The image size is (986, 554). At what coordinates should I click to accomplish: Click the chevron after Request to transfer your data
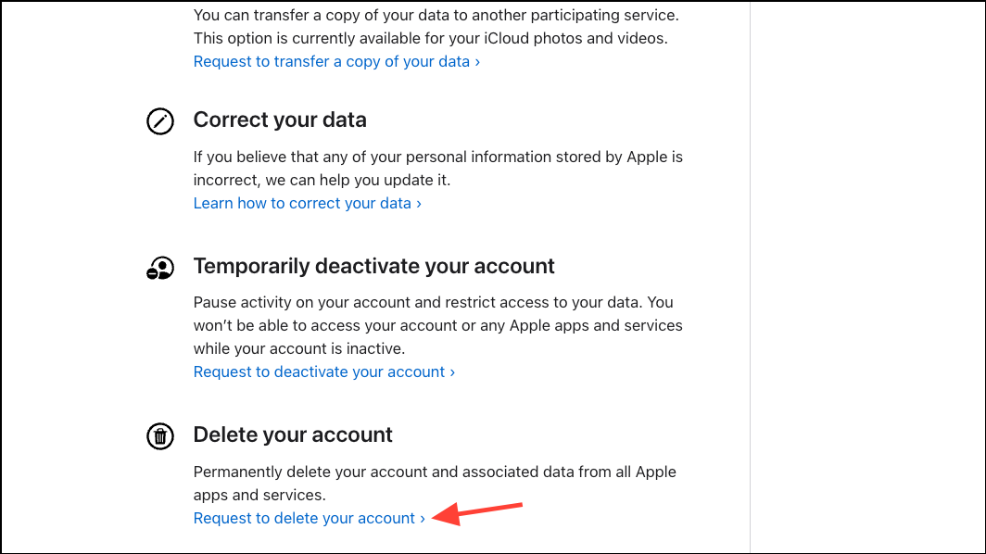click(x=476, y=61)
